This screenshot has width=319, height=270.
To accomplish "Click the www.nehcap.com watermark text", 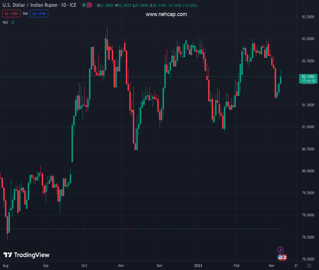I will [x=166, y=14].
